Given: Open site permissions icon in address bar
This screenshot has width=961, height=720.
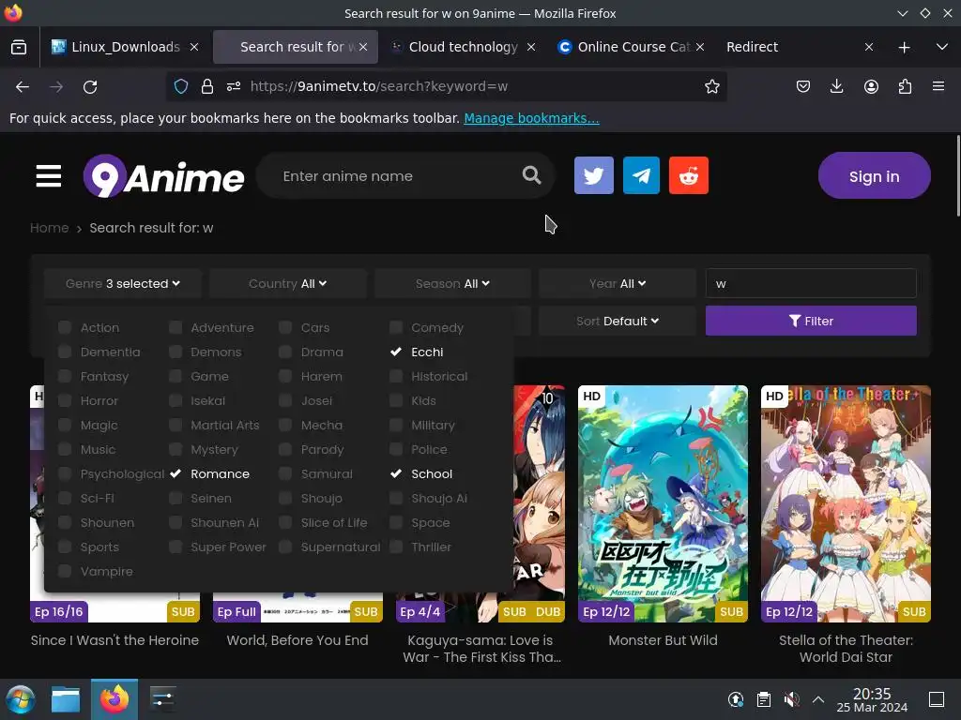Looking at the screenshot, I should point(234,86).
